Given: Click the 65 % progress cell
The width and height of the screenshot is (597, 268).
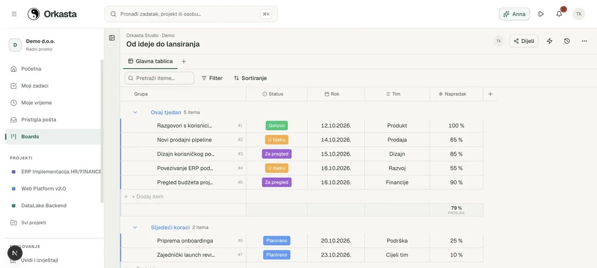Looking at the screenshot, I should 456,140.
